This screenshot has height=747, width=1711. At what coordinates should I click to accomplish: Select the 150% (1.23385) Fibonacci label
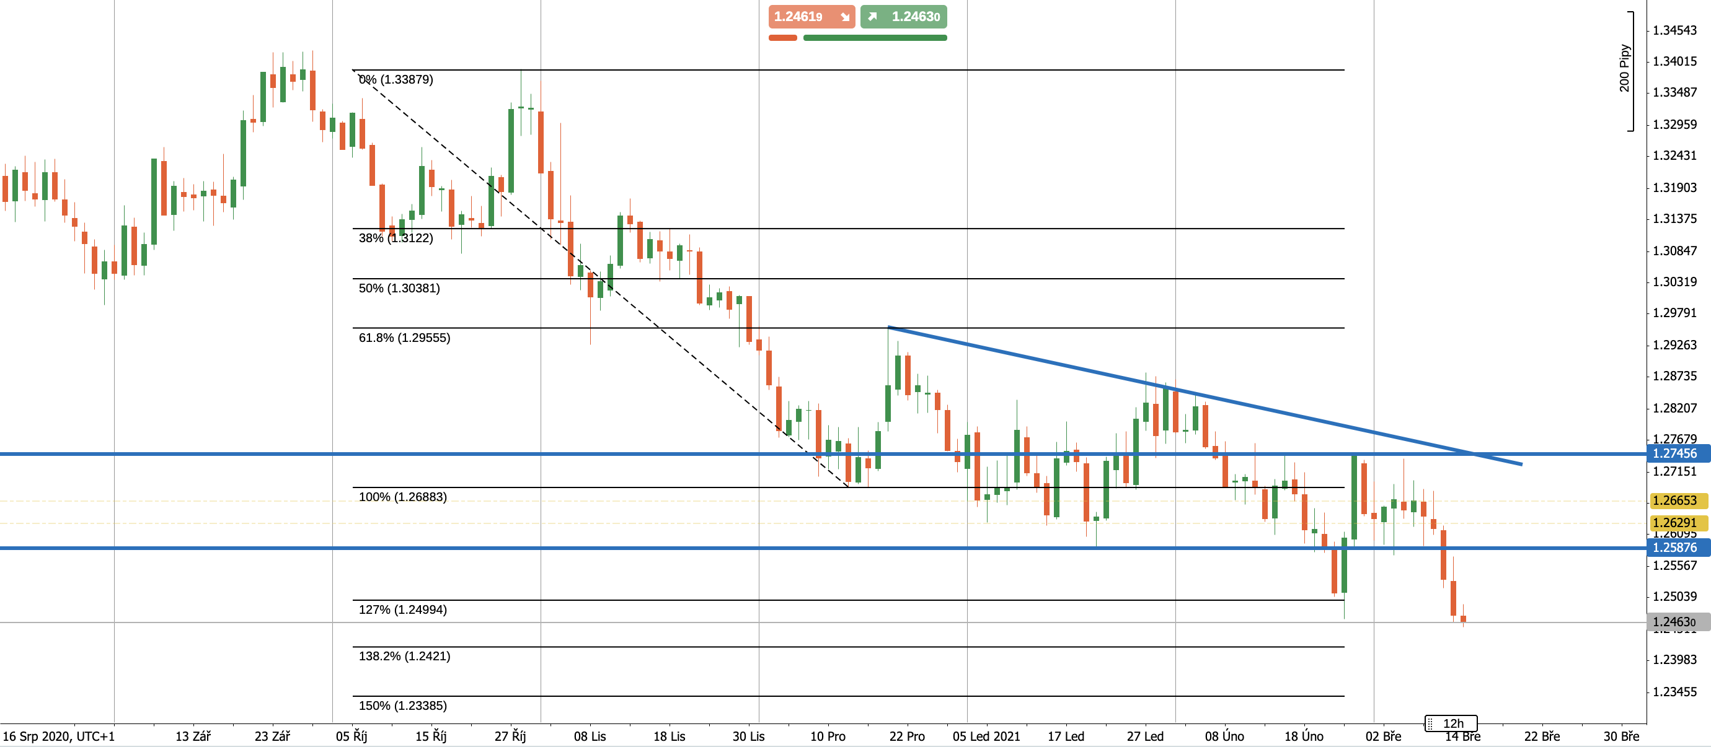[402, 706]
